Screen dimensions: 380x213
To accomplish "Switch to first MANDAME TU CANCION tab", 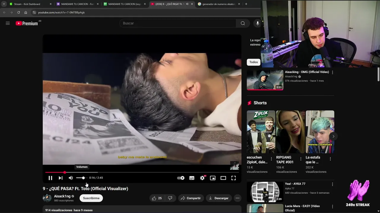I will click(77, 4).
